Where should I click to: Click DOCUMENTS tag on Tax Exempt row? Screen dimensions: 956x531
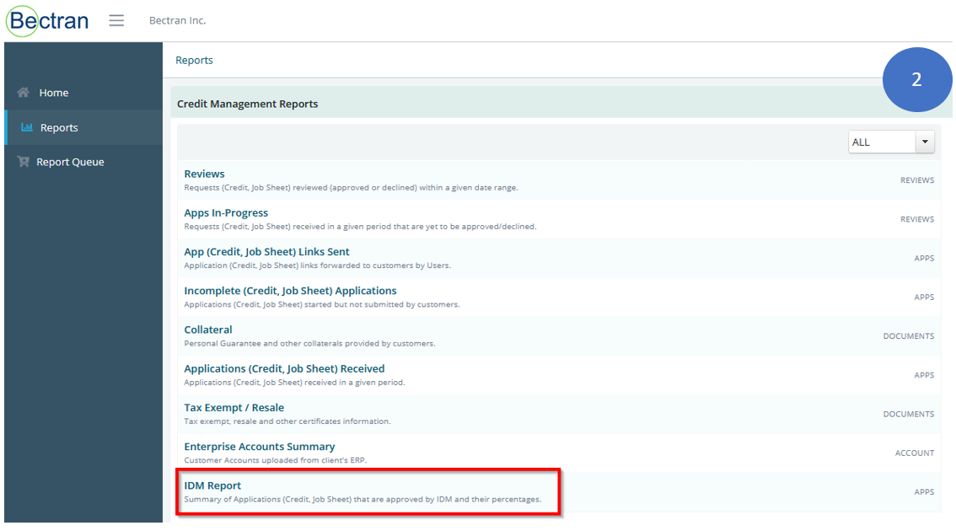[x=909, y=415]
